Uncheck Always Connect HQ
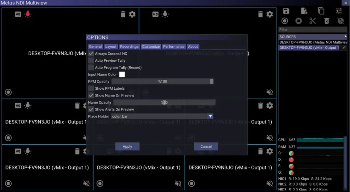Image resolution: width=350 pixels, height=192 pixels. coord(91,54)
